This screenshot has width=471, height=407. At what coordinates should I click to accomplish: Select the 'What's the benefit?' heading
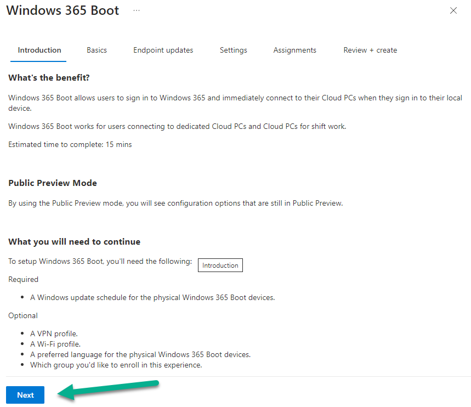pyautogui.click(x=49, y=77)
